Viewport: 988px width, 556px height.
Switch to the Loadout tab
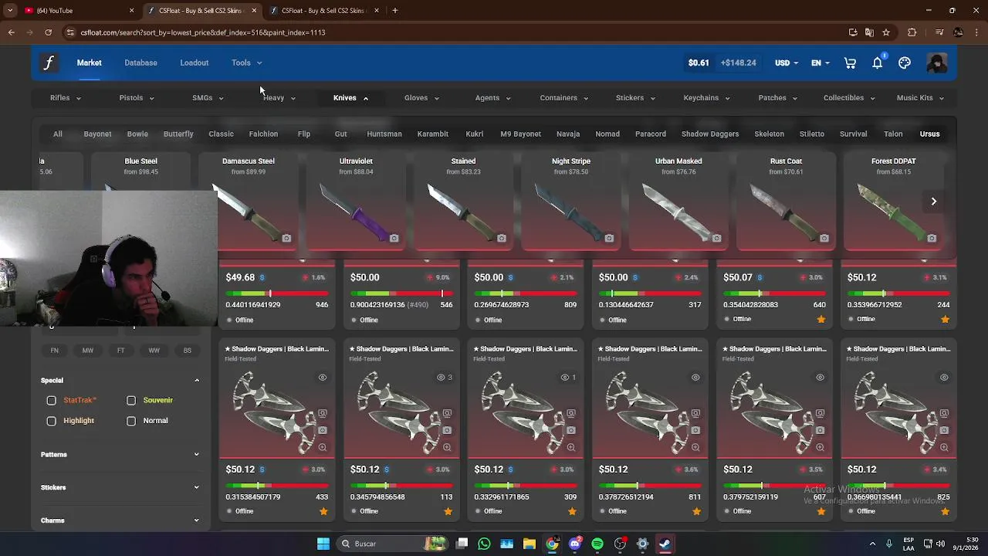point(195,63)
